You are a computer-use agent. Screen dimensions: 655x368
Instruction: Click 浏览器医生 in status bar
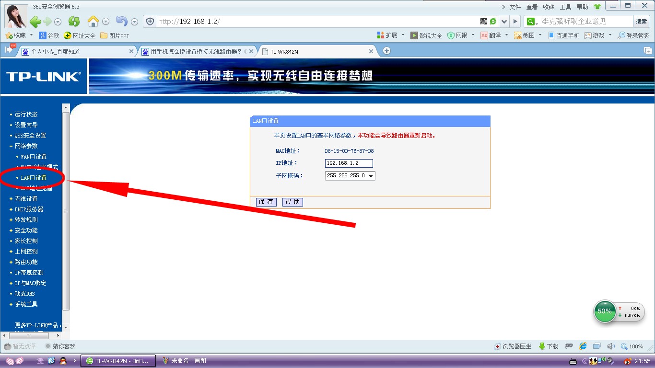pyautogui.click(x=513, y=346)
